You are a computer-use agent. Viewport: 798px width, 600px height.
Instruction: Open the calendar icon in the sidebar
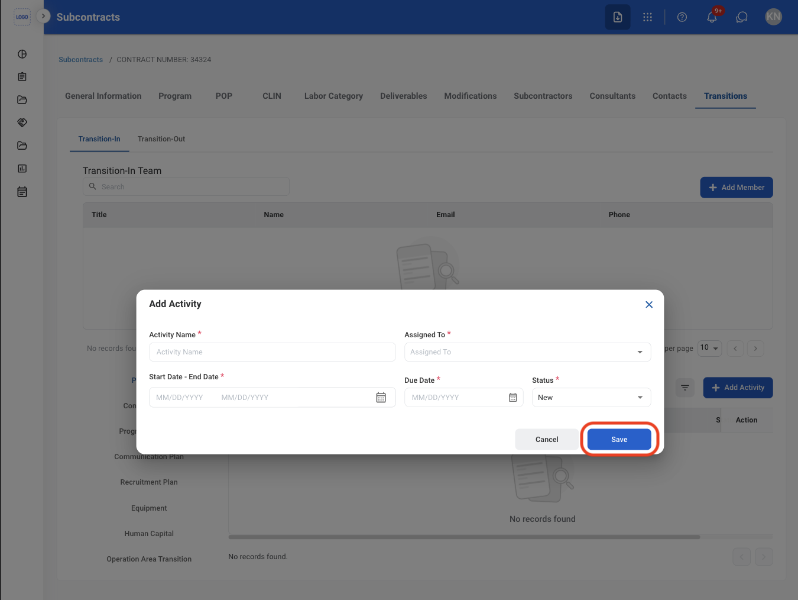click(22, 192)
